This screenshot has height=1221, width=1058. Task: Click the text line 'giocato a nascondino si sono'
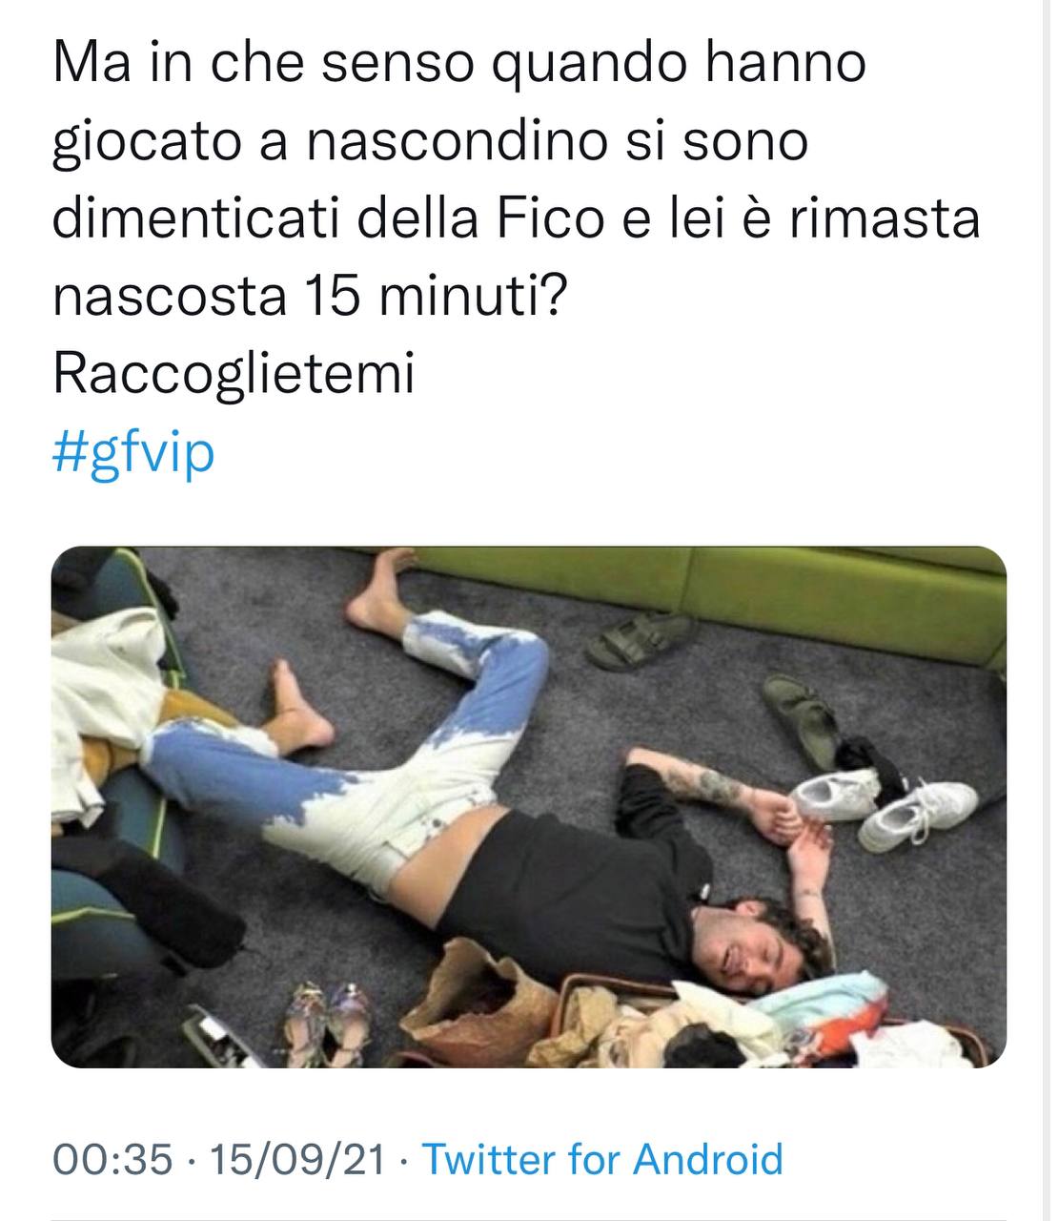(x=430, y=142)
